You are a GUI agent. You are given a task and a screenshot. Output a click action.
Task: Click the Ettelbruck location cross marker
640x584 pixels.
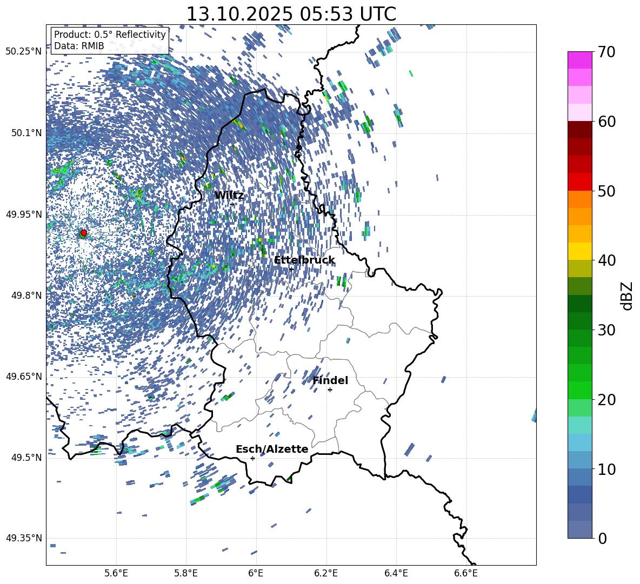(291, 269)
